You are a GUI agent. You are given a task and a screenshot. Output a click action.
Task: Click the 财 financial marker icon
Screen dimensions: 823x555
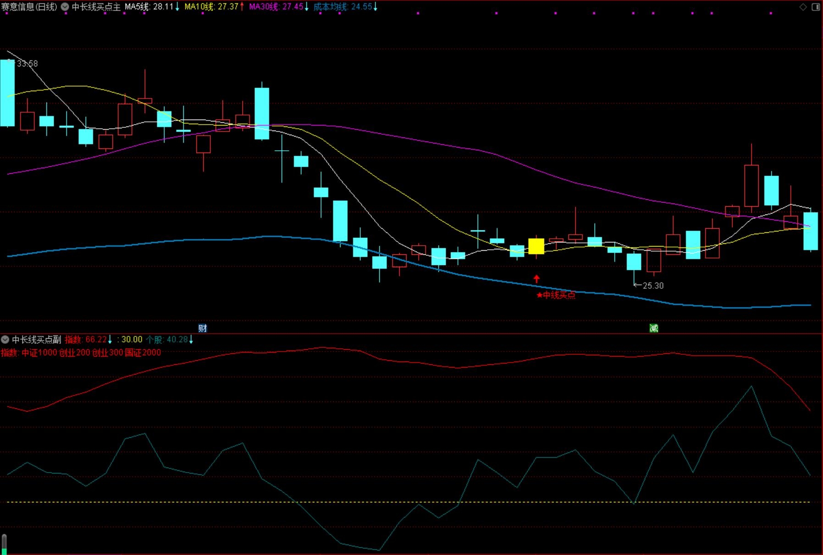tap(203, 328)
